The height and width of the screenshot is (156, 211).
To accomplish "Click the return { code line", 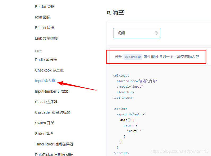I will [130, 125].
